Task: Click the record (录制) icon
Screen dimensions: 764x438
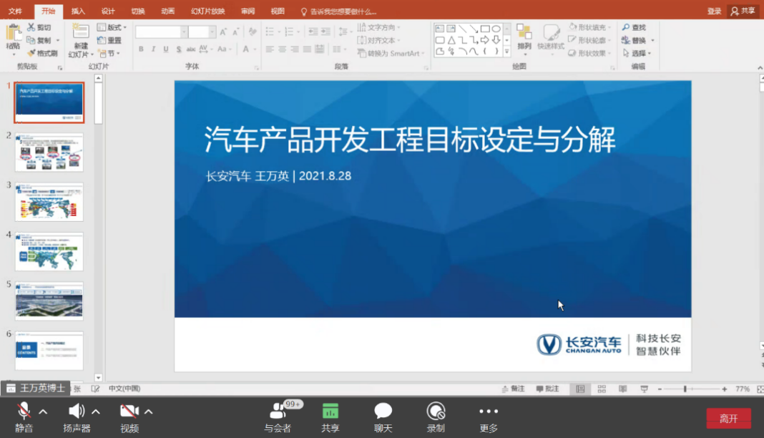Action: pos(436,412)
